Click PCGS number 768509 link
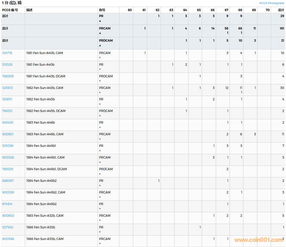Image resolution: width=286 pixels, height=247 pixels. tap(8, 76)
